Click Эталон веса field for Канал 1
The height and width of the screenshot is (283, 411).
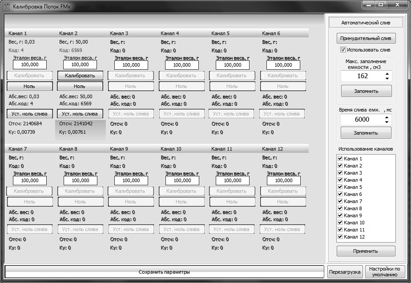[x=30, y=65]
